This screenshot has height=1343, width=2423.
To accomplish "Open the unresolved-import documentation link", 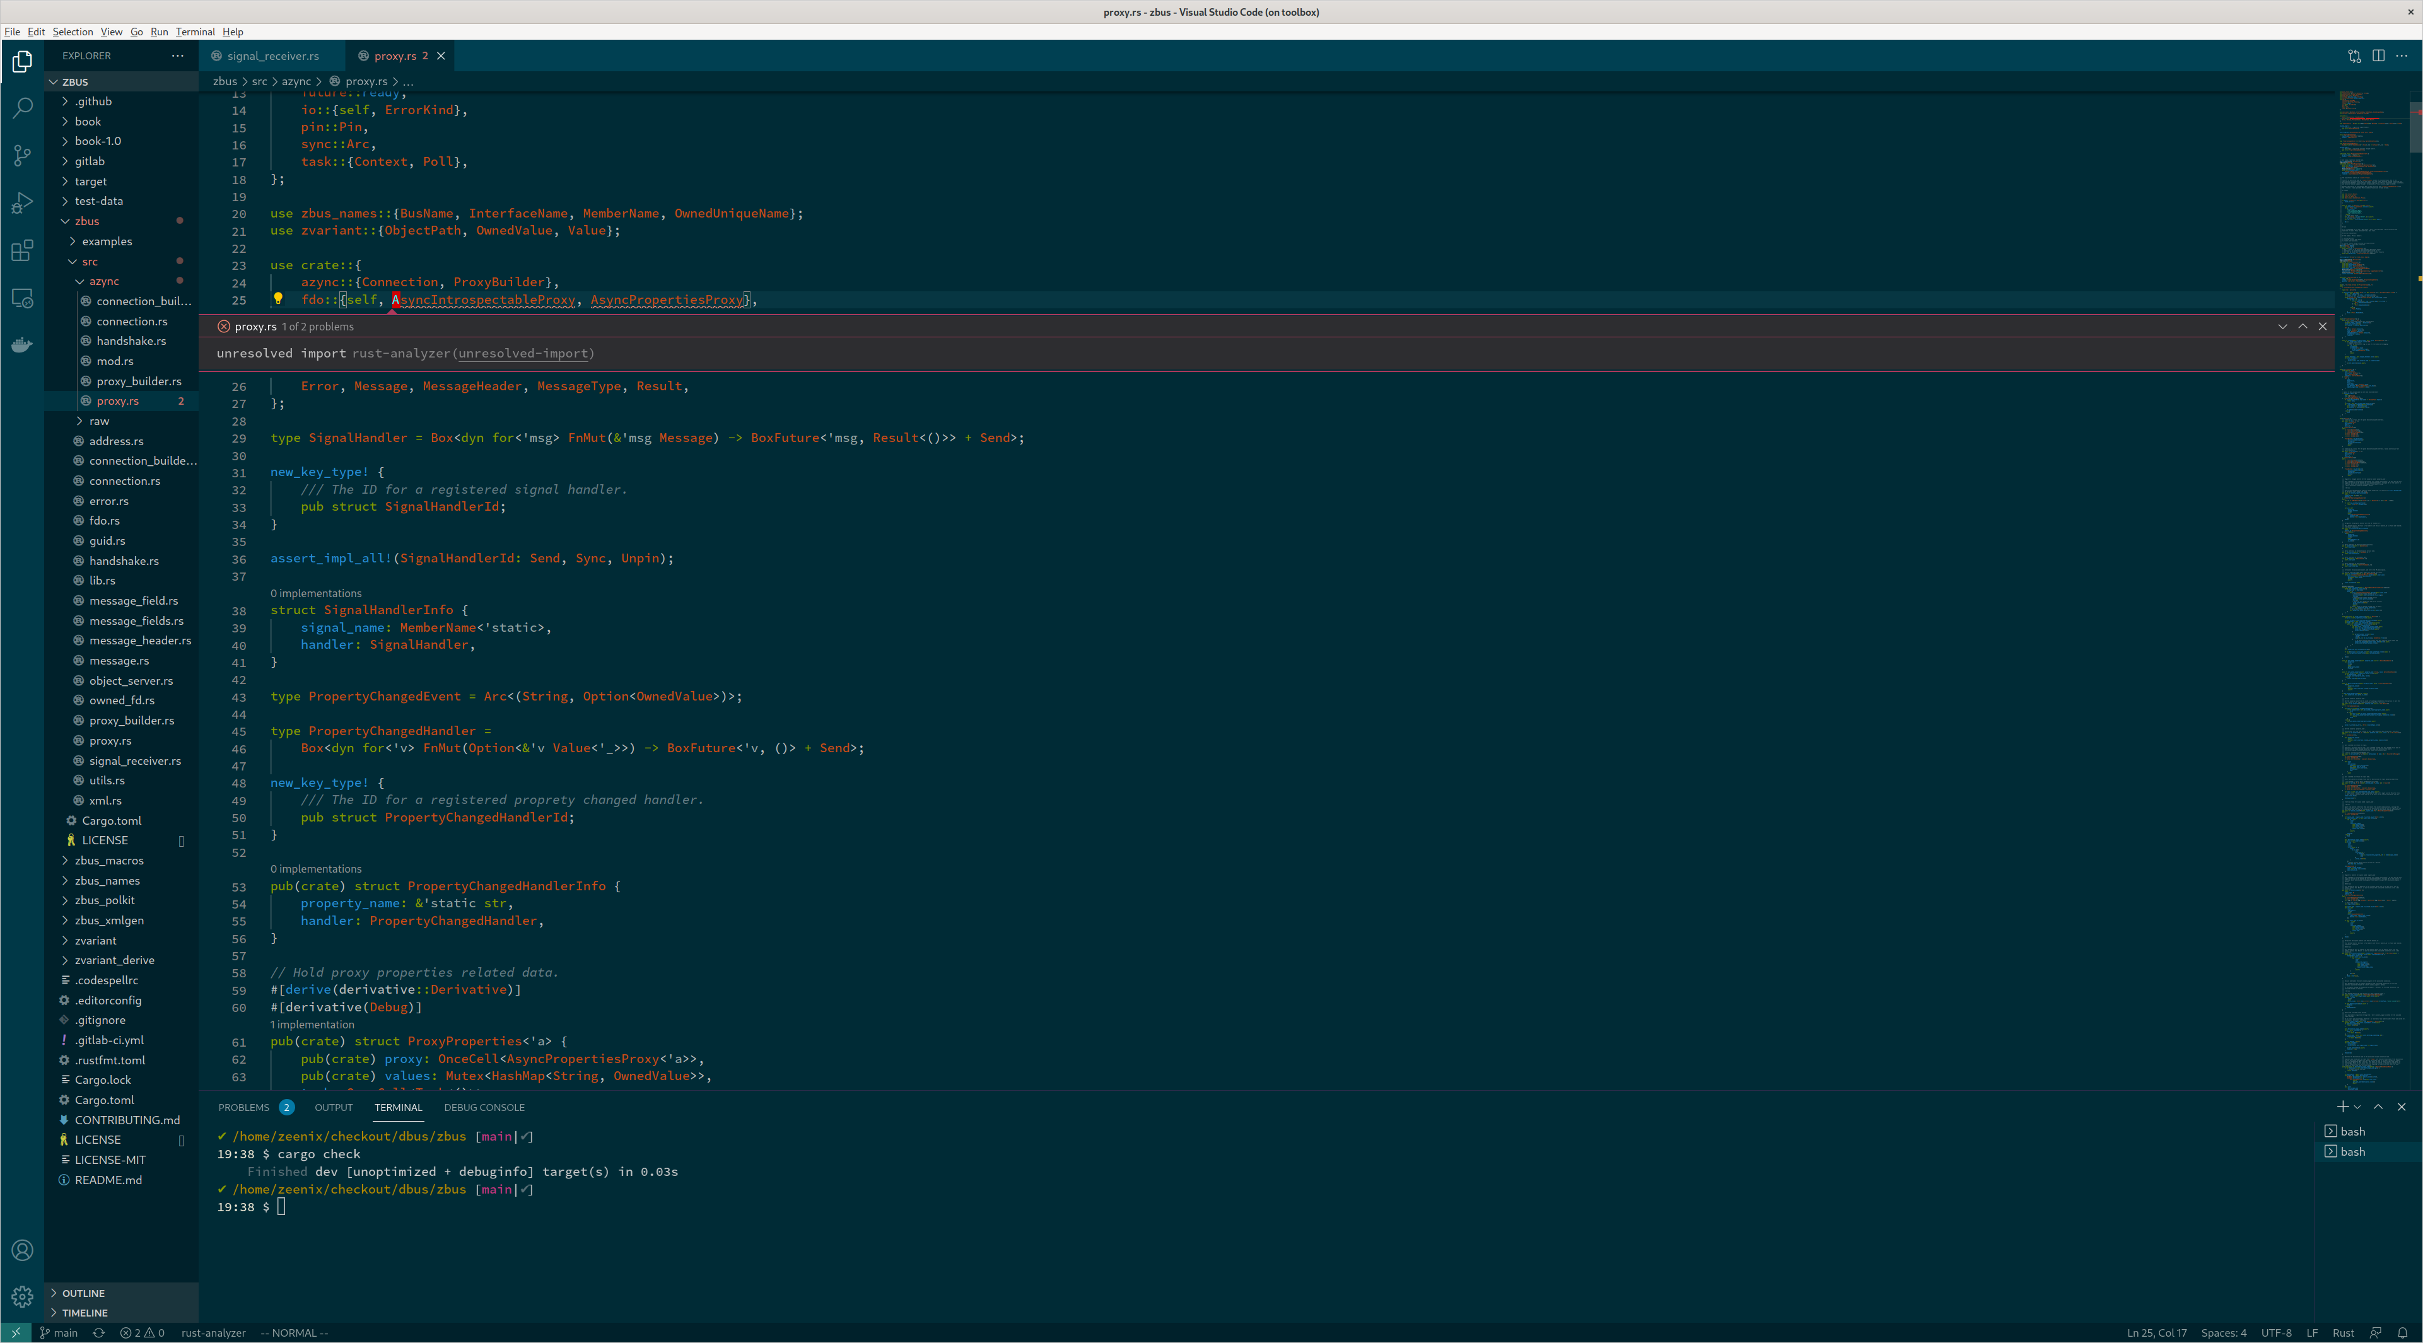I will [523, 352].
